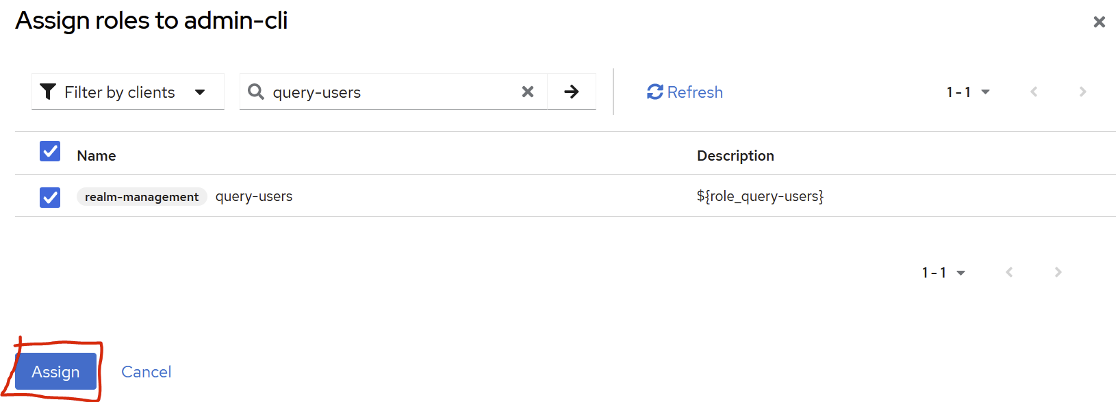Go to next page in top pagination

pyautogui.click(x=1082, y=92)
